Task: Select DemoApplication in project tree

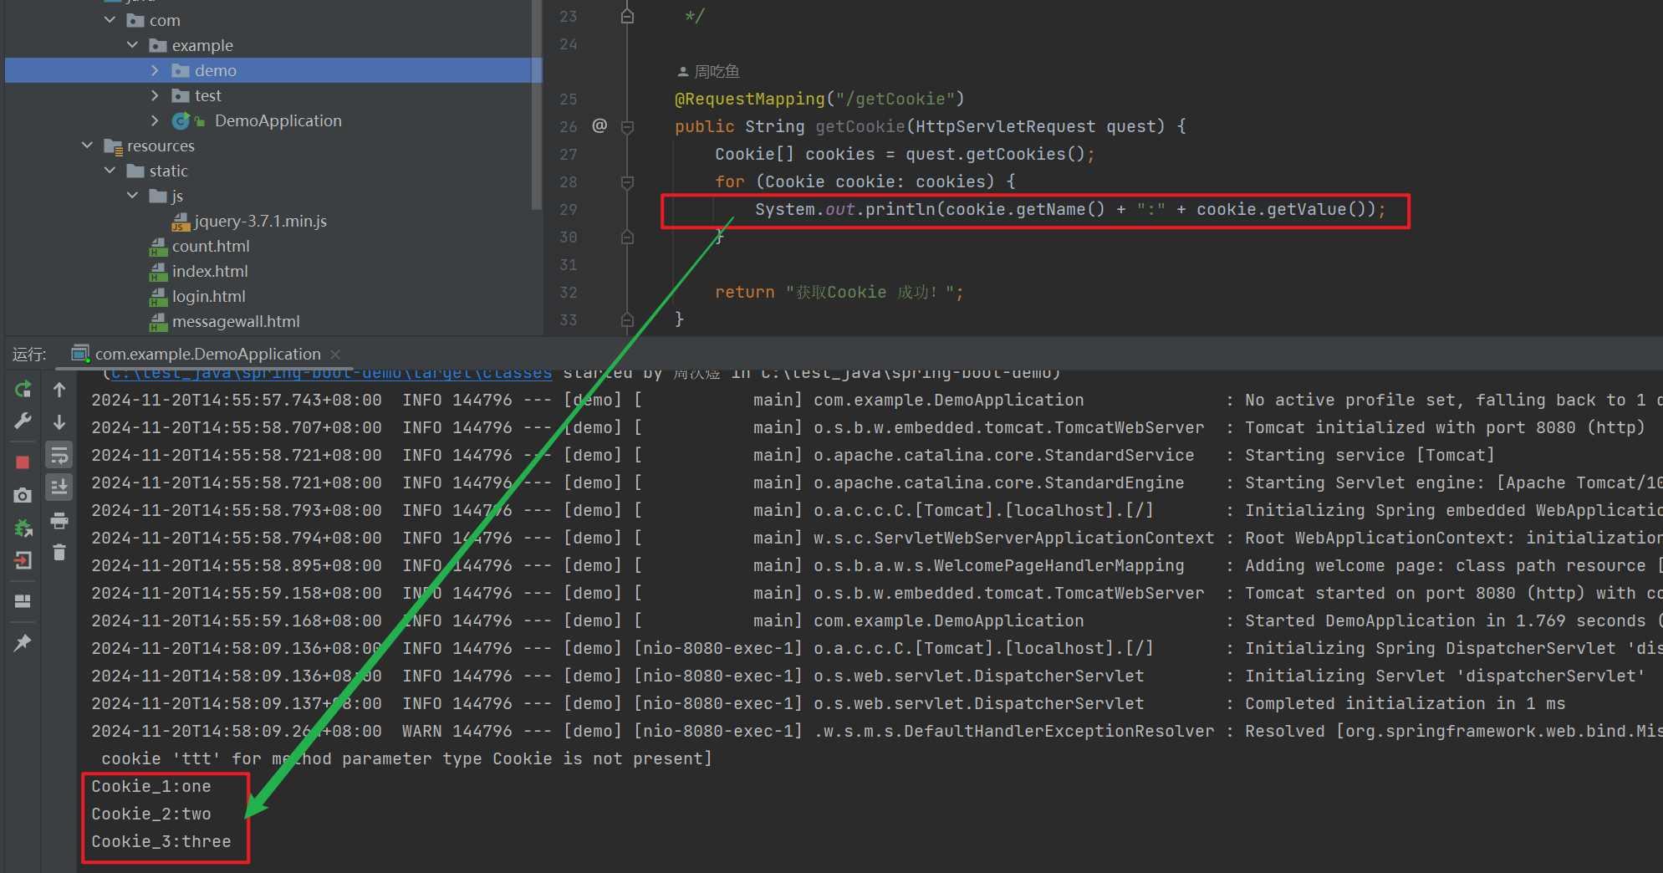Action: coord(278,120)
